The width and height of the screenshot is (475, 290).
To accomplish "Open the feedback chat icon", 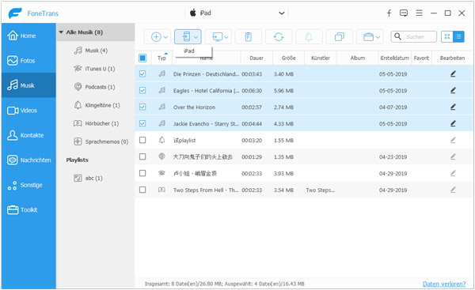I will pos(404,13).
